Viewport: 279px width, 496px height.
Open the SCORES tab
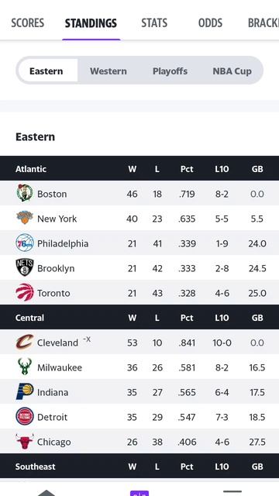click(x=28, y=23)
